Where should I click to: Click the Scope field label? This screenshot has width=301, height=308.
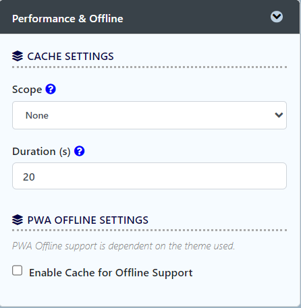pos(27,90)
